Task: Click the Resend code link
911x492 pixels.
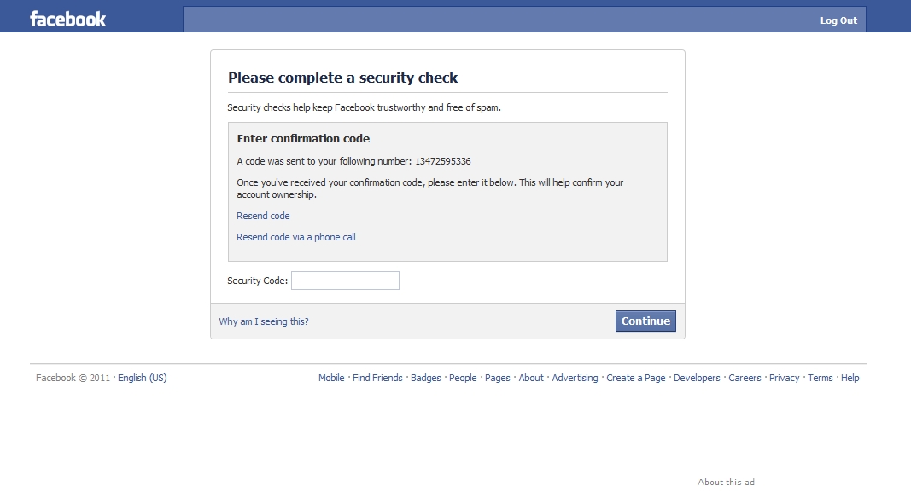Action: pyautogui.click(x=263, y=216)
